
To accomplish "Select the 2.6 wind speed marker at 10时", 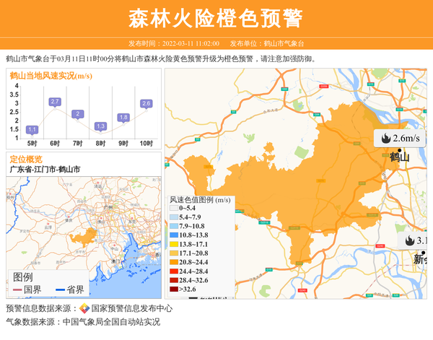I will point(146,104).
